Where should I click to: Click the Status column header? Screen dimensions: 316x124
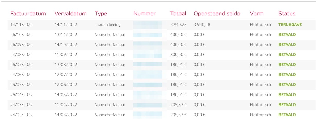[x=287, y=14]
